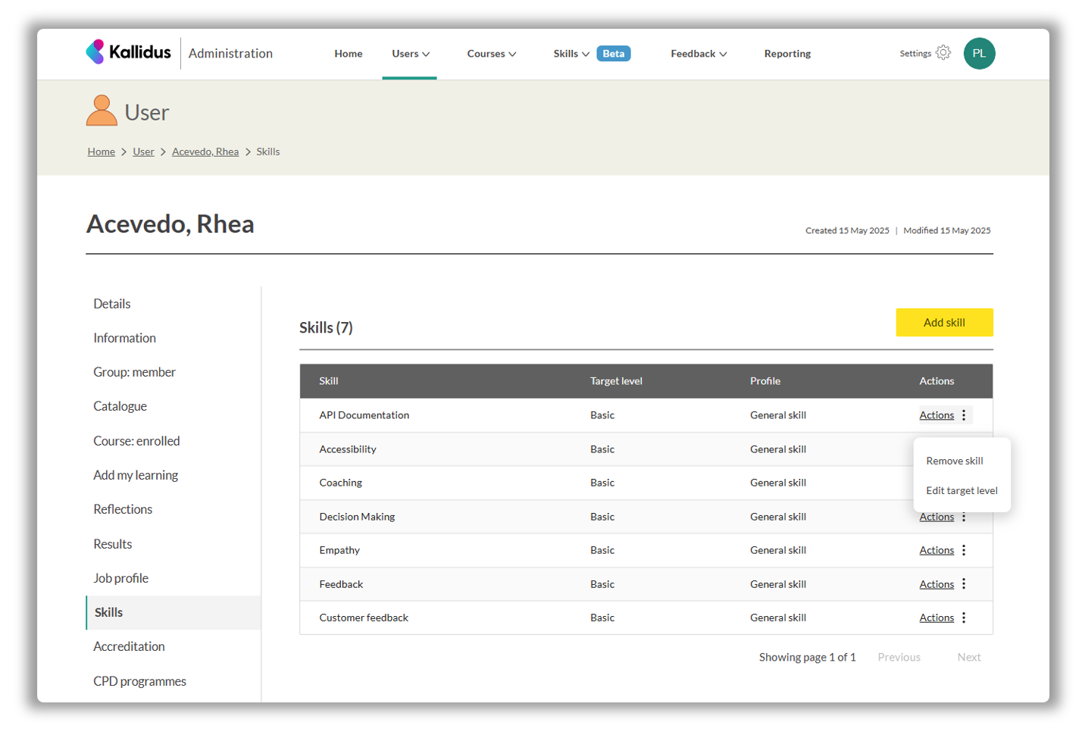The height and width of the screenshot is (735, 1082).
Task: Select Remove skill from the popup menu
Action: [954, 461]
